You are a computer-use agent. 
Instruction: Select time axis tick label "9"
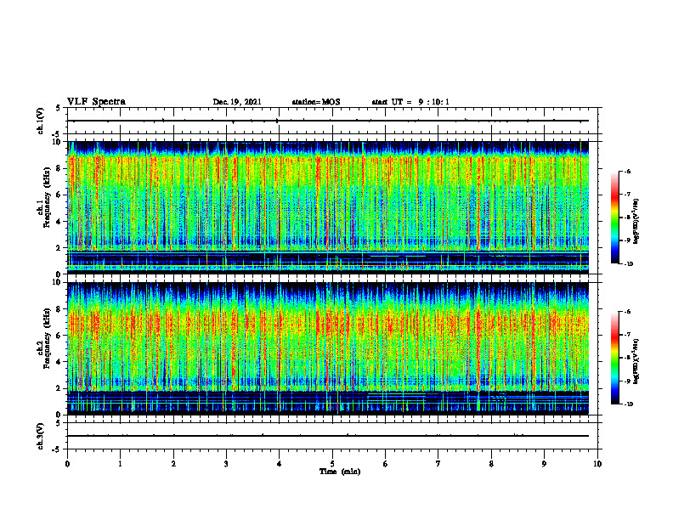(544, 464)
